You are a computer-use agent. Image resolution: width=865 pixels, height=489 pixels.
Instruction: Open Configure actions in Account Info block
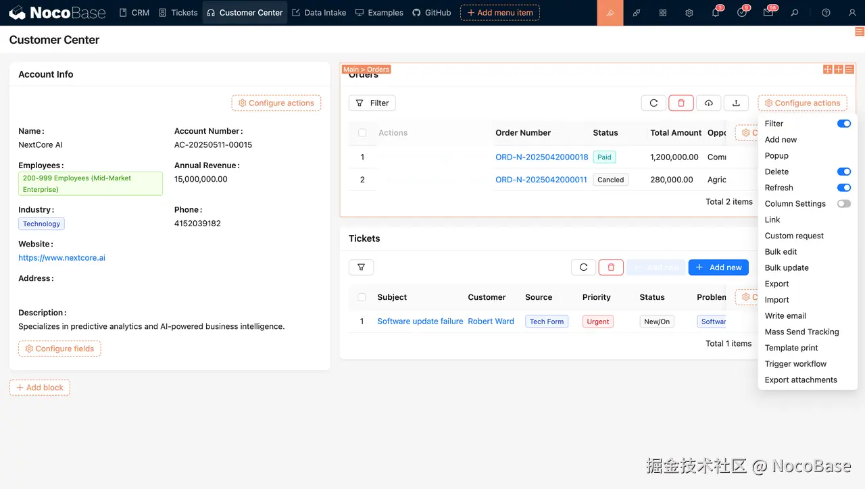276,103
